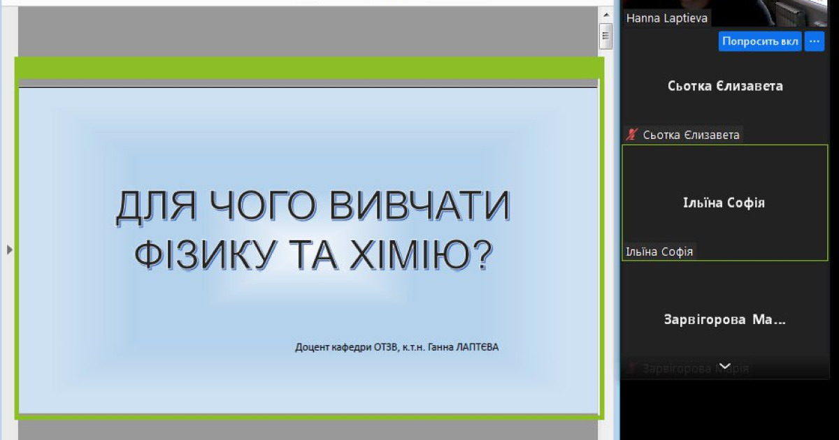839x440 pixels.
Task: Click the Ільїна Софія name label
Action: [659, 252]
